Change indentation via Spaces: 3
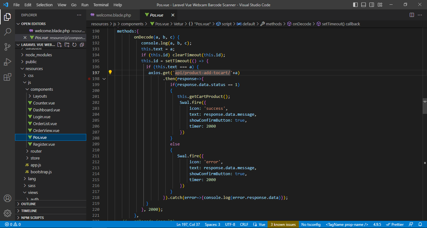The image size is (427, 228). point(213,224)
